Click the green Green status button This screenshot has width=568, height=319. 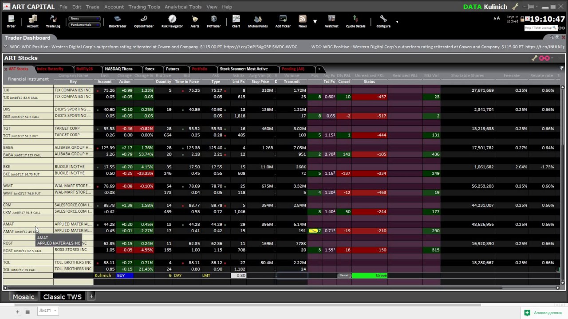[370, 276]
